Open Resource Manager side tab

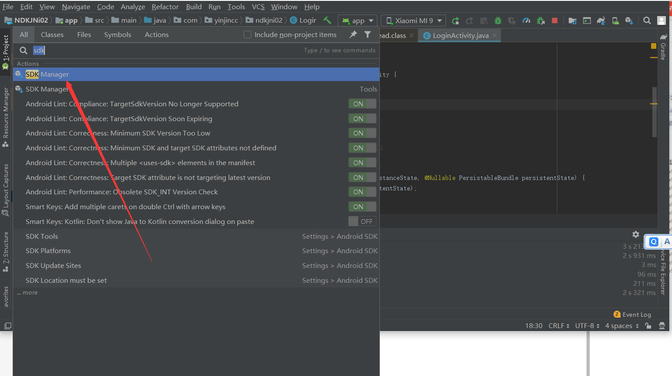pyautogui.click(x=6, y=117)
